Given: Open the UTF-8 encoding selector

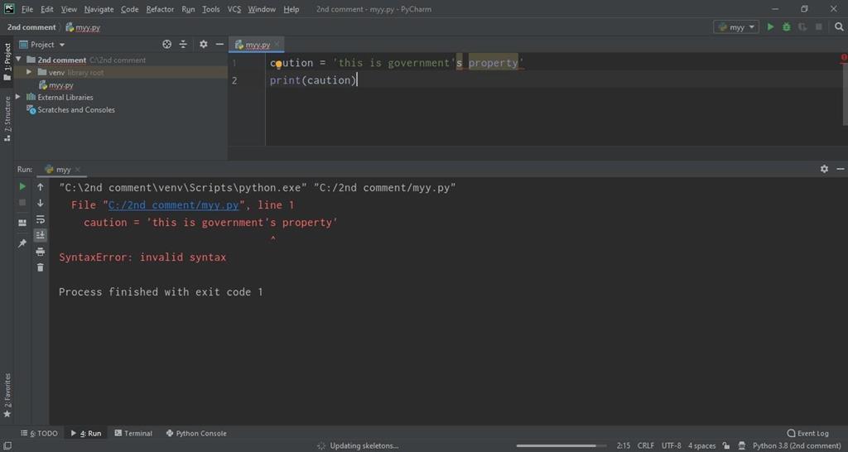Looking at the screenshot, I should coord(671,446).
